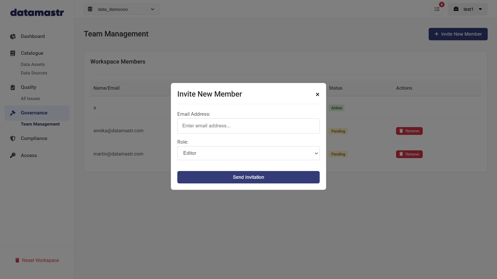
Task: Open Data Sources sidebar item
Action: pyautogui.click(x=34, y=73)
